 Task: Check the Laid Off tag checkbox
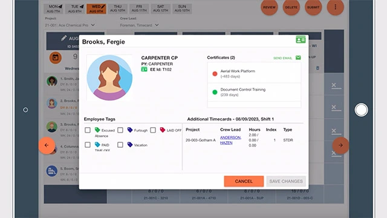[x=153, y=130]
